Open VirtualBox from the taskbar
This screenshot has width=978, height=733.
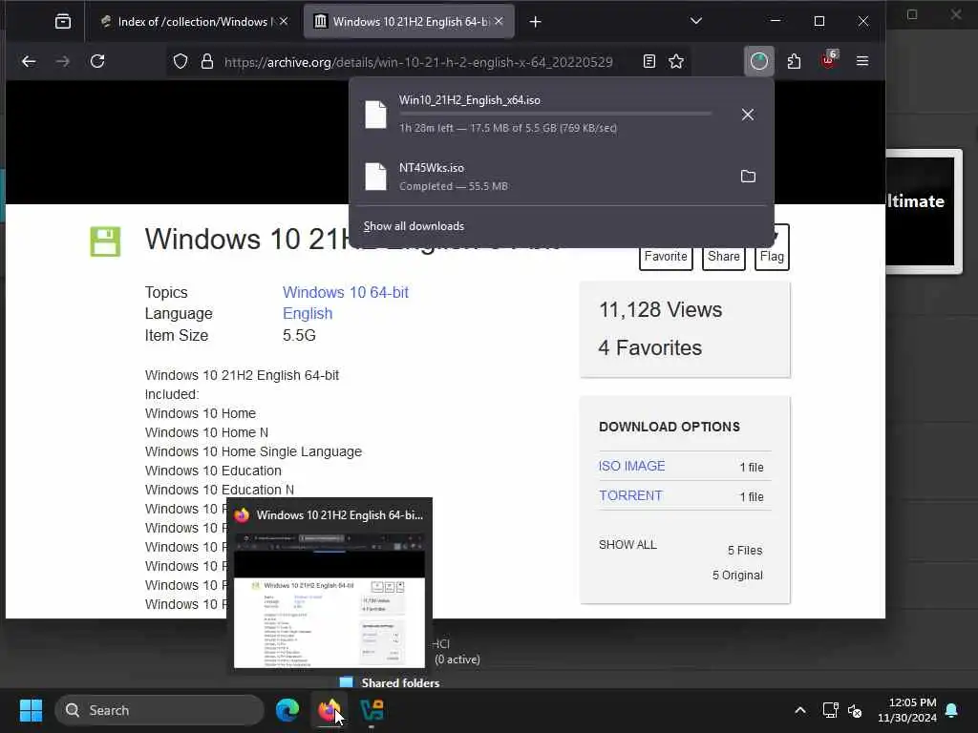[x=372, y=710]
